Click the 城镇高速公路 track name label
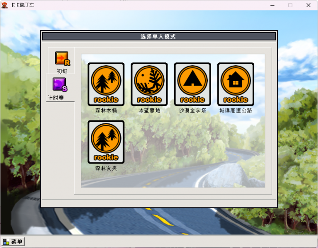This screenshot has width=318, height=248. point(235,111)
